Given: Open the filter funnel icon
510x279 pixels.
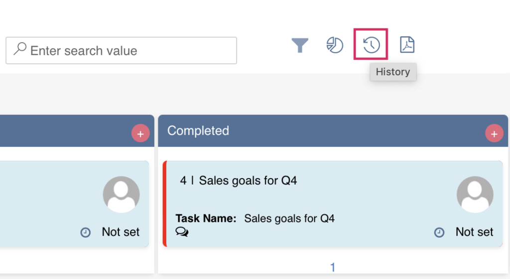Looking at the screenshot, I should (299, 45).
